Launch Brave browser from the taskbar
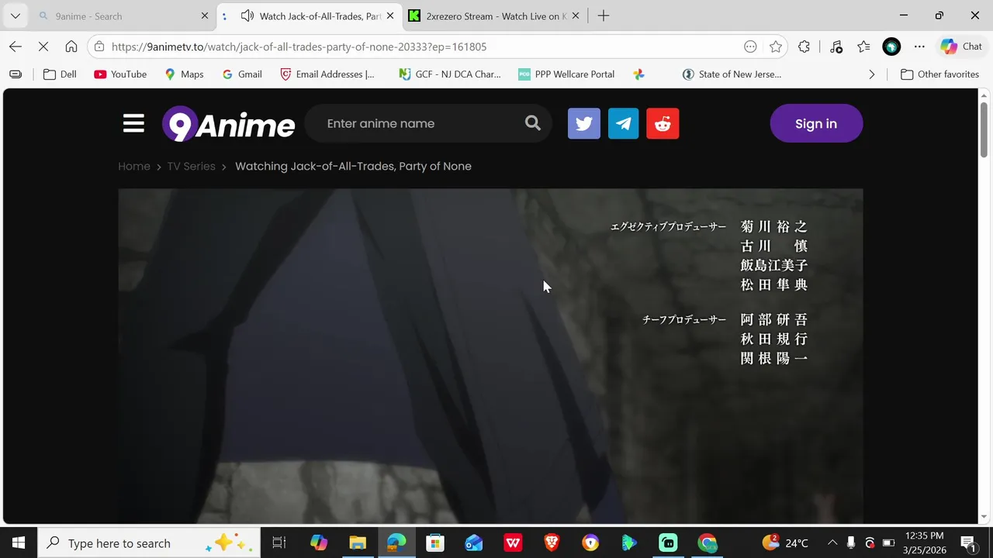The image size is (993, 558). click(x=552, y=542)
